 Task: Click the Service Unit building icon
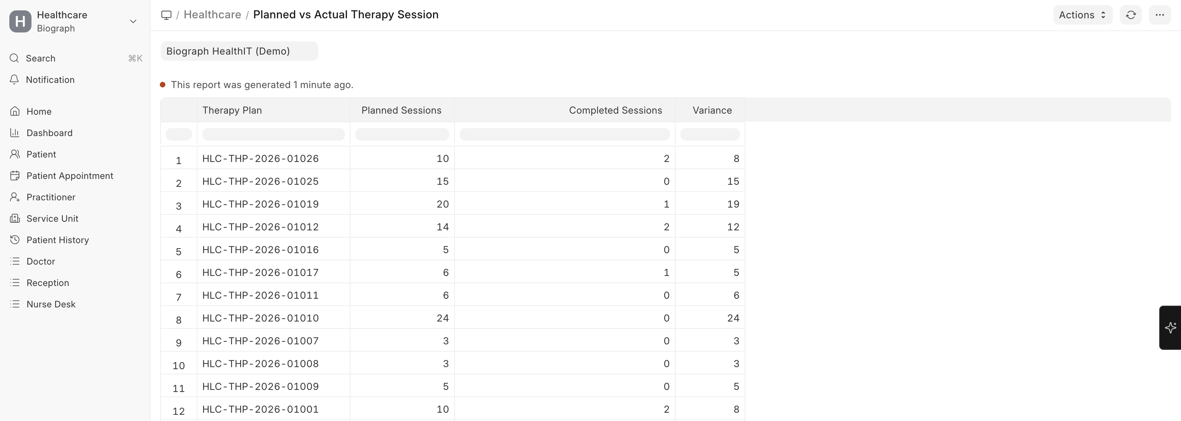tap(15, 219)
